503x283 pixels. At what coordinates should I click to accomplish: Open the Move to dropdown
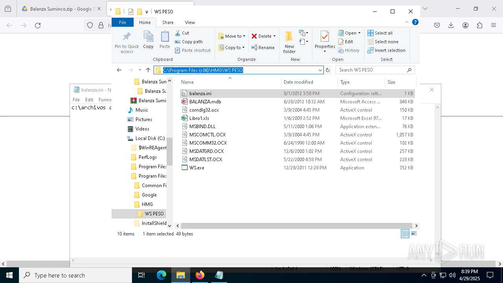pyautogui.click(x=232, y=36)
